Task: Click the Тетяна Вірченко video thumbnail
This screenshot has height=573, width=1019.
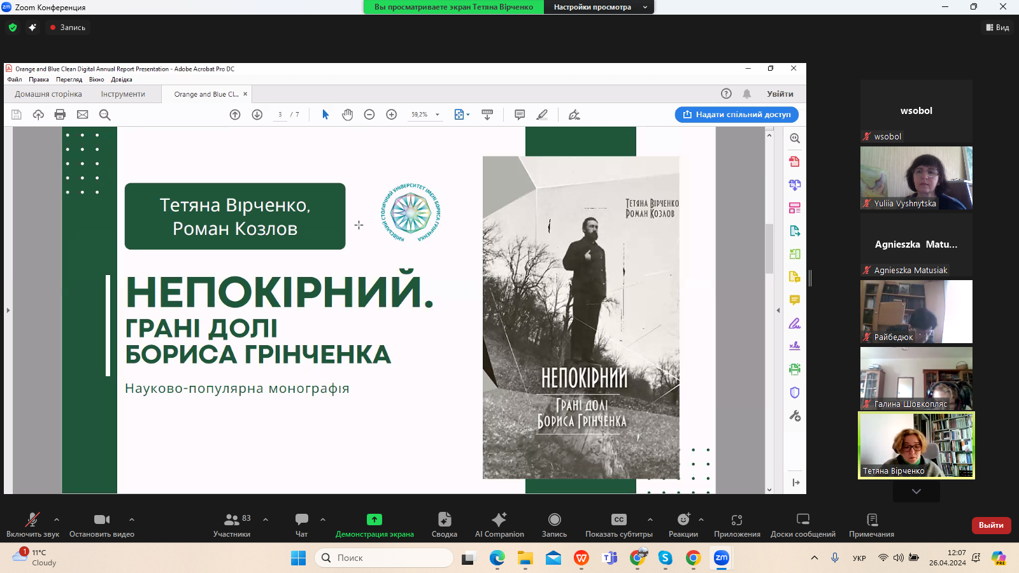Action: click(916, 445)
